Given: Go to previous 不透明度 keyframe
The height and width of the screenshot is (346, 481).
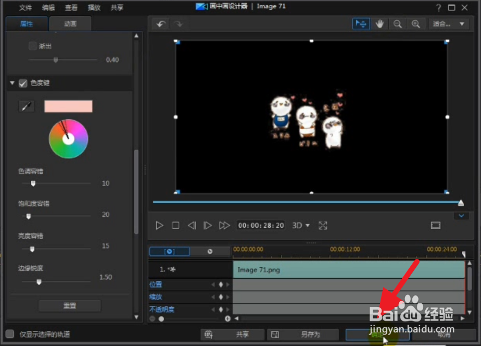Looking at the screenshot, I should 213,310.
